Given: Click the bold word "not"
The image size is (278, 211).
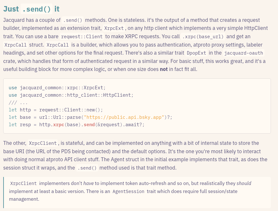Looking at the screenshot, I should tap(164, 69).
